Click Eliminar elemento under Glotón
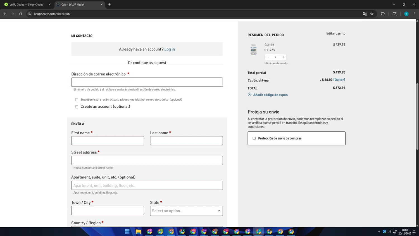 tap(276, 63)
